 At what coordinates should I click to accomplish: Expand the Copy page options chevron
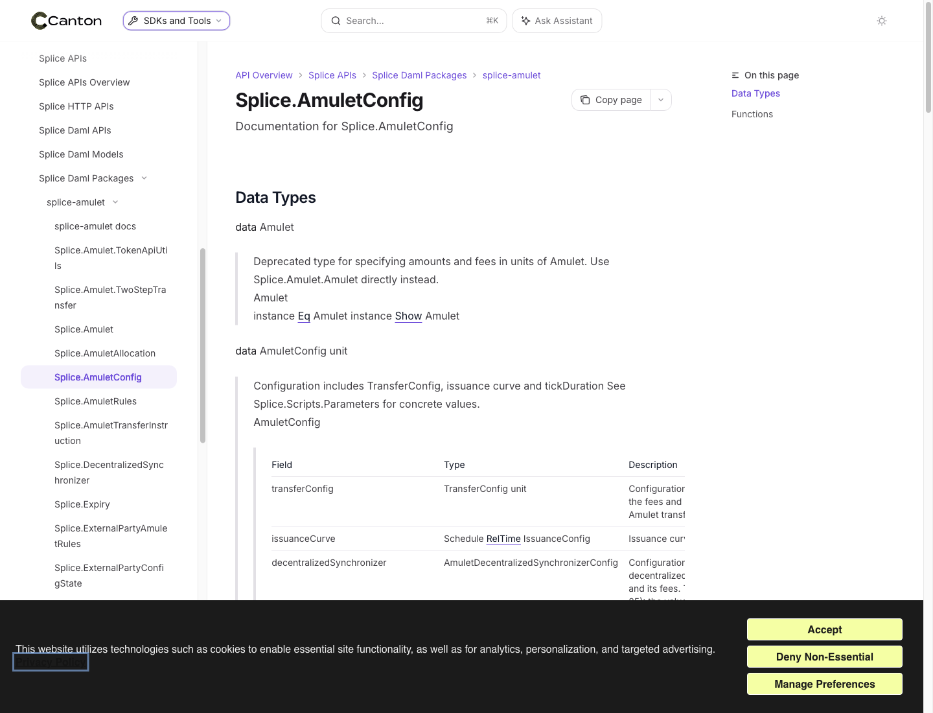[661, 100]
